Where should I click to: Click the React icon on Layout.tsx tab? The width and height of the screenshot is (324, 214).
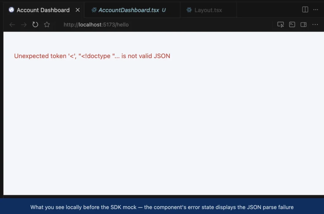coord(189,10)
